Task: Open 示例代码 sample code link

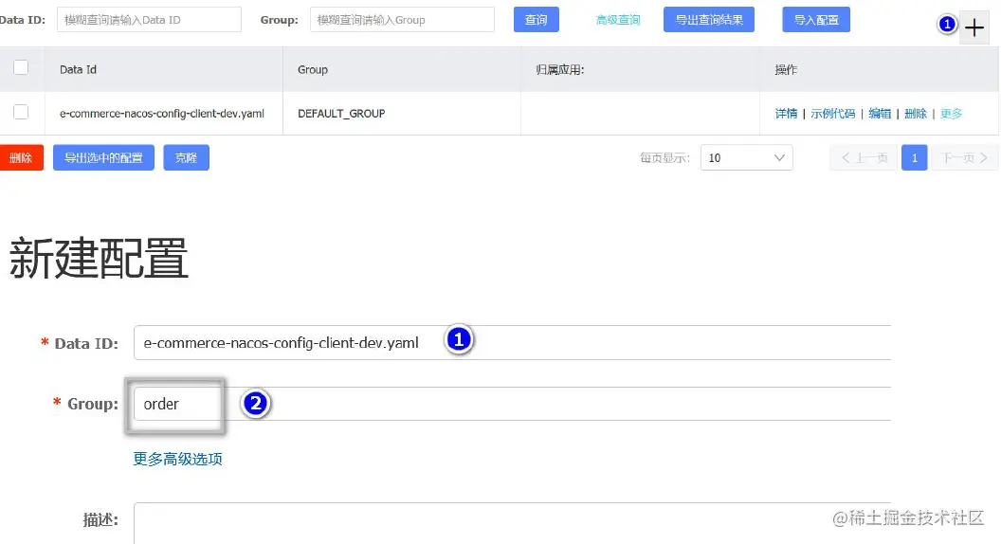Action: tap(832, 114)
